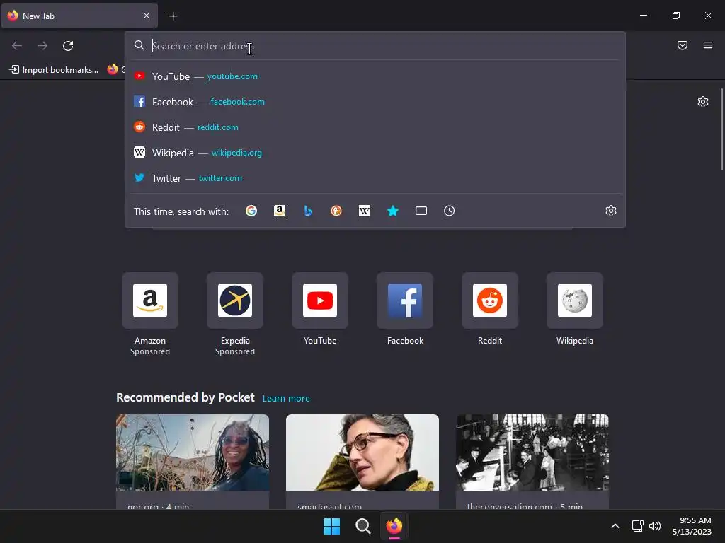725x543 pixels.
Task: Choose Wikipedia suggestion wikipedia.org
Action: (375, 153)
